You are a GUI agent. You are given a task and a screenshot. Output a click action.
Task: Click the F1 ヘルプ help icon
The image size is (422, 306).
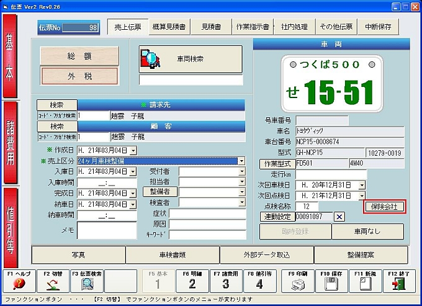tap(18, 282)
